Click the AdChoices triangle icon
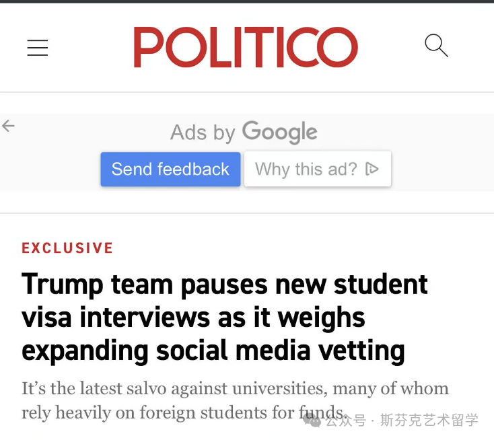The height and width of the screenshot is (440, 494). 372,169
